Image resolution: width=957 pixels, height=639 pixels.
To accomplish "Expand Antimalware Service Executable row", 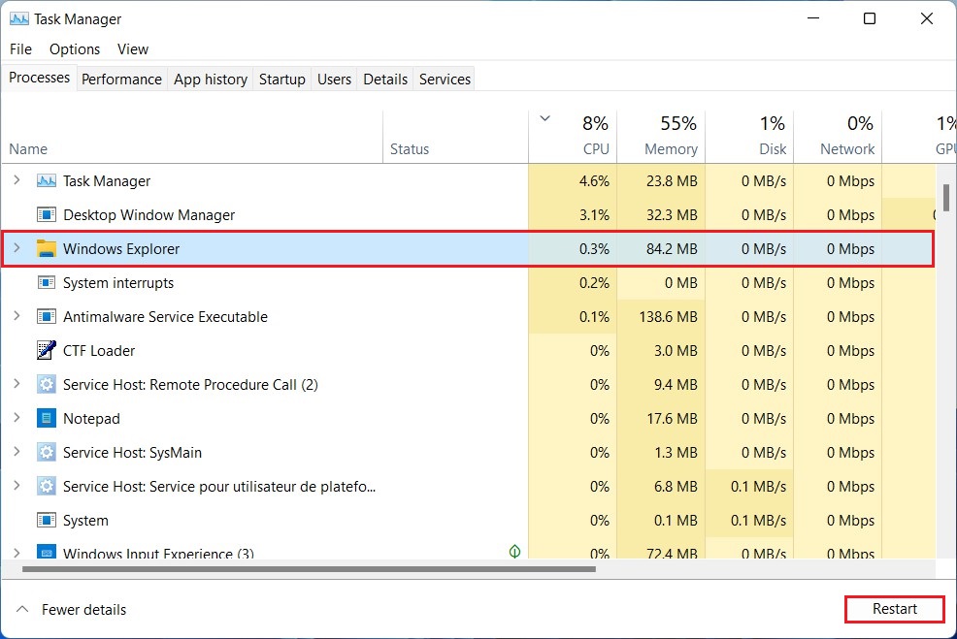I will (17, 316).
